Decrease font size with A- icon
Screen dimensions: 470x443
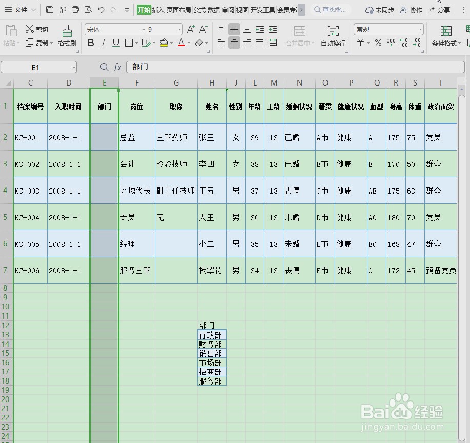[203, 29]
